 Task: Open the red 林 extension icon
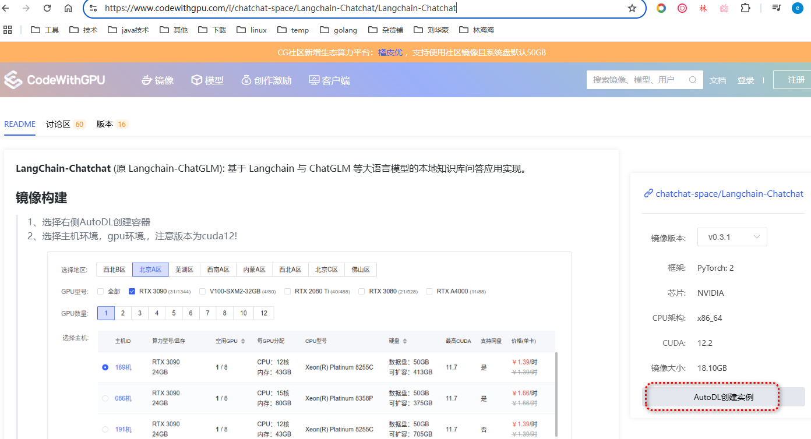coord(703,8)
